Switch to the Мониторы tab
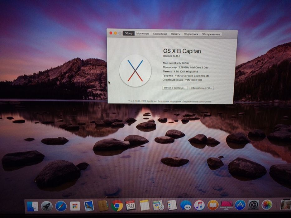 (x=143, y=34)
